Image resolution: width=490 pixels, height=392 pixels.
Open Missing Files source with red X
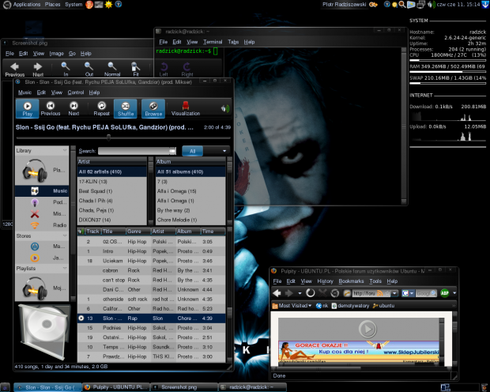point(42,214)
